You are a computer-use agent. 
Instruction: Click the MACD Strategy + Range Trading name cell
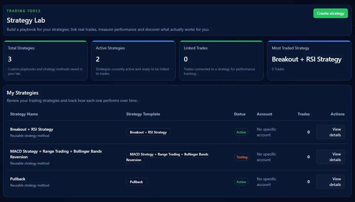pos(56,154)
